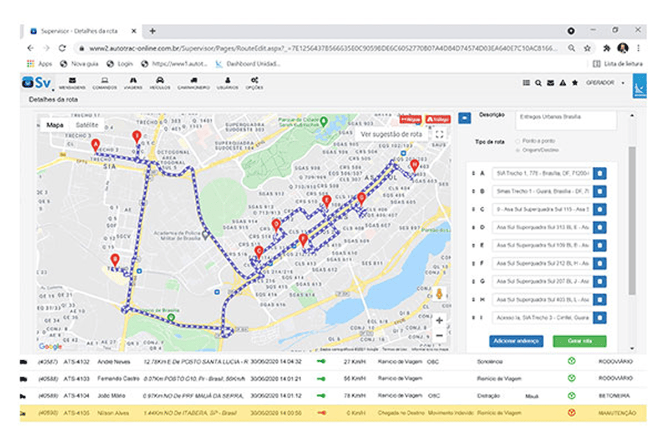Expand the dropdown arrow beside Sv logo
This screenshot has width=670, height=441.
pyautogui.click(x=53, y=89)
